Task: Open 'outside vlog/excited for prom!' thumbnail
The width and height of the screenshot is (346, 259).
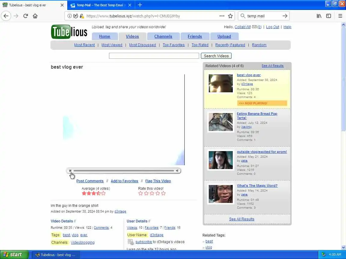Action: tap(221, 160)
